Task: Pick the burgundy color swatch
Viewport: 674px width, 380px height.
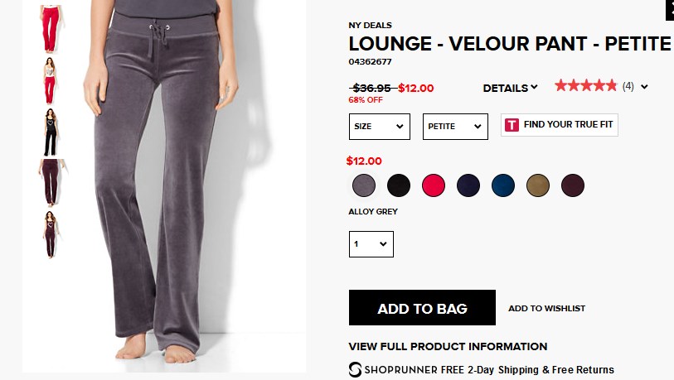Action: click(x=573, y=185)
